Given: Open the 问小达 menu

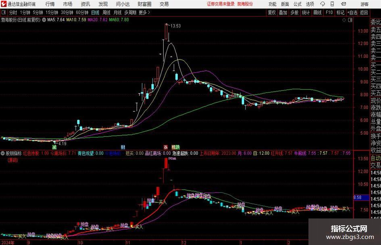Looking at the screenshot, I should pyautogui.click(x=123, y=4).
